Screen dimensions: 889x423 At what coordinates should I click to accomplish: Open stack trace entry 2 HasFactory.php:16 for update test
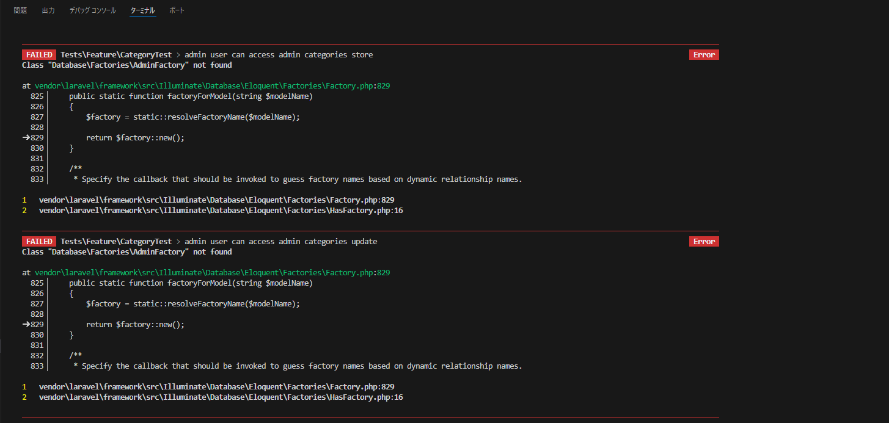[x=221, y=397]
